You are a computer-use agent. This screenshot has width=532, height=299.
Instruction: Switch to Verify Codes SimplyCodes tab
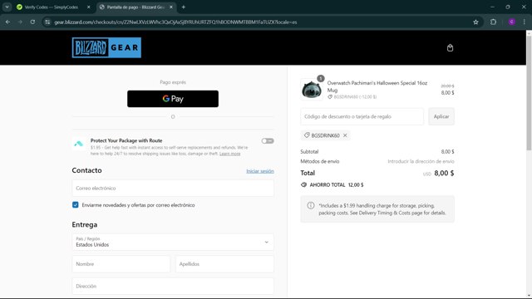tap(52, 7)
